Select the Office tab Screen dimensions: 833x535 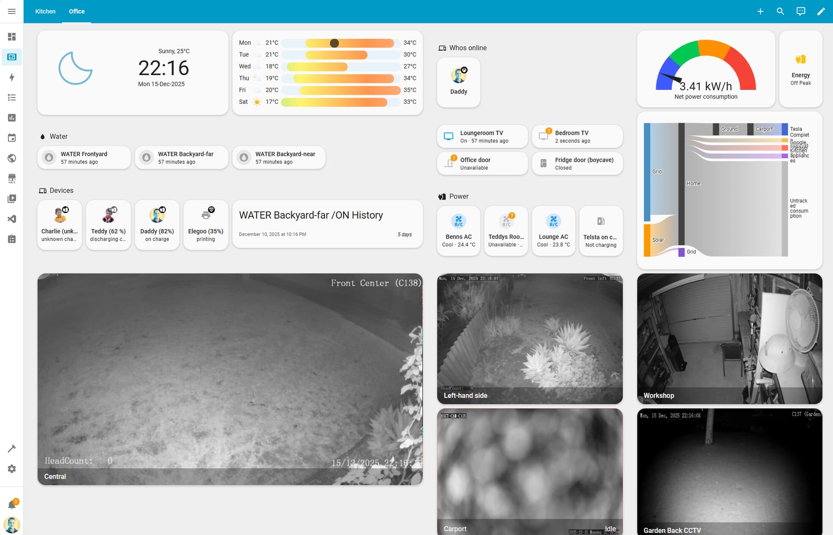coord(77,11)
